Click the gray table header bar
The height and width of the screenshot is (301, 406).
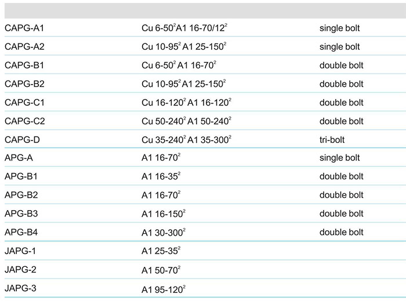click(203, 10)
